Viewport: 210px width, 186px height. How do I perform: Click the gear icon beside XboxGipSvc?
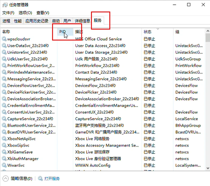[x=4, y=145]
